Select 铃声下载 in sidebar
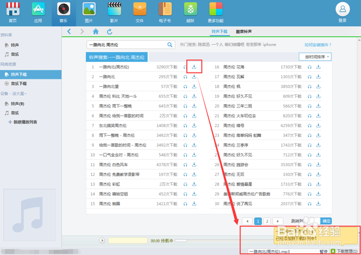This screenshot has height=255, width=361. coord(31,74)
